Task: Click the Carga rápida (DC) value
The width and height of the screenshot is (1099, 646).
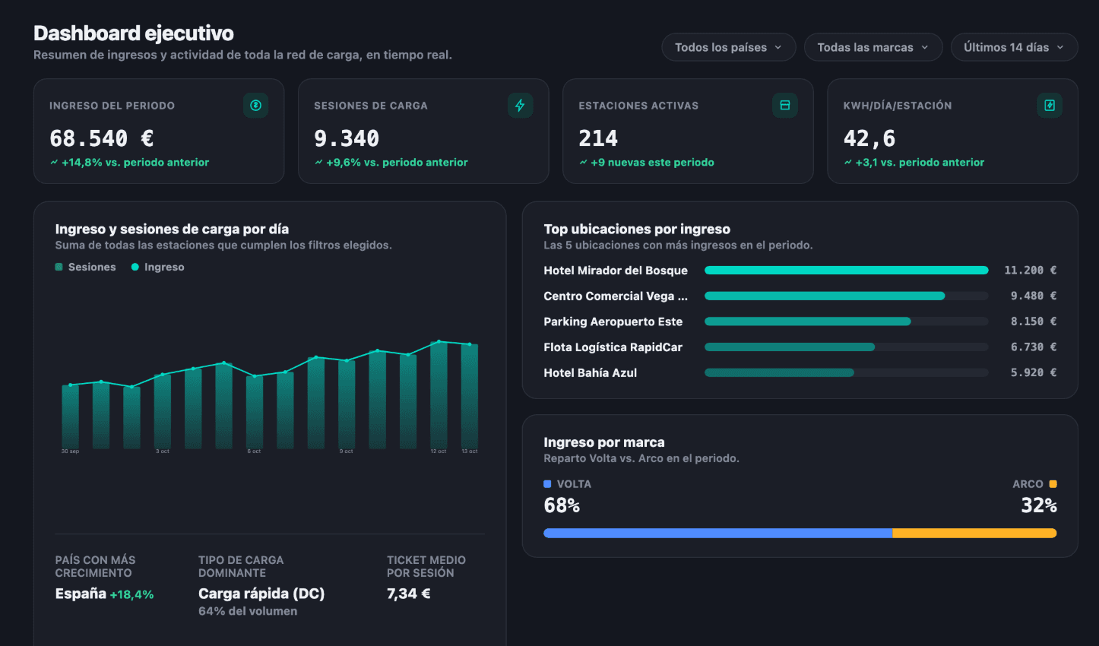Action: (261, 594)
